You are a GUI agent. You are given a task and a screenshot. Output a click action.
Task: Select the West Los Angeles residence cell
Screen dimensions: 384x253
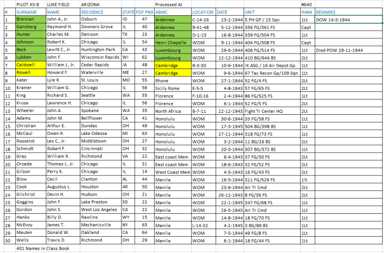[101, 209]
